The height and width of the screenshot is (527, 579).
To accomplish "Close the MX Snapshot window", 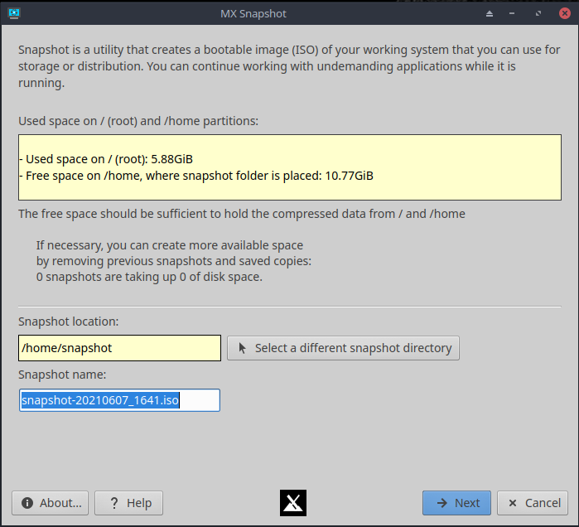I will (565, 13).
